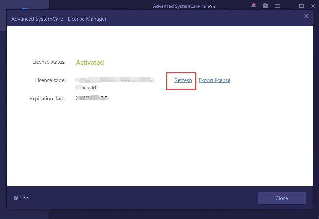Click the Refresh license link
The width and height of the screenshot is (319, 219).
(183, 80)
